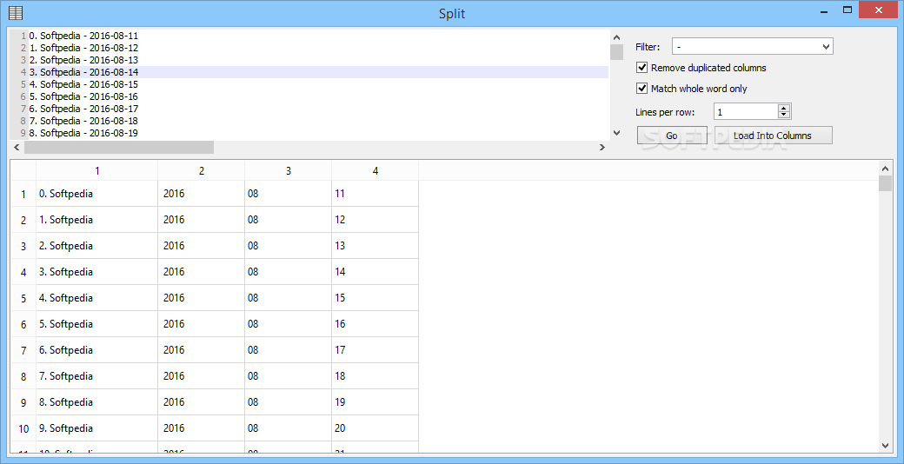The image size is (904, 464).
Task: Select cell '18' in column 4
Action: (376, 376)
